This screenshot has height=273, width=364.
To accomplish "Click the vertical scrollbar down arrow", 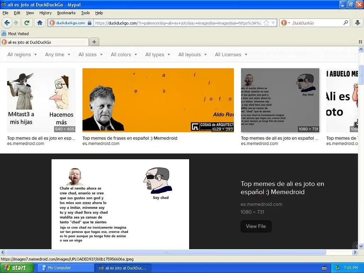I will tap(361, 246).
